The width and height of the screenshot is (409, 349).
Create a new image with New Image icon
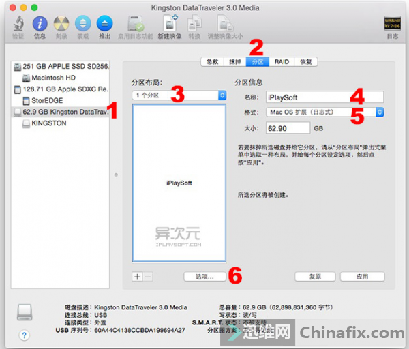point(170,23)
